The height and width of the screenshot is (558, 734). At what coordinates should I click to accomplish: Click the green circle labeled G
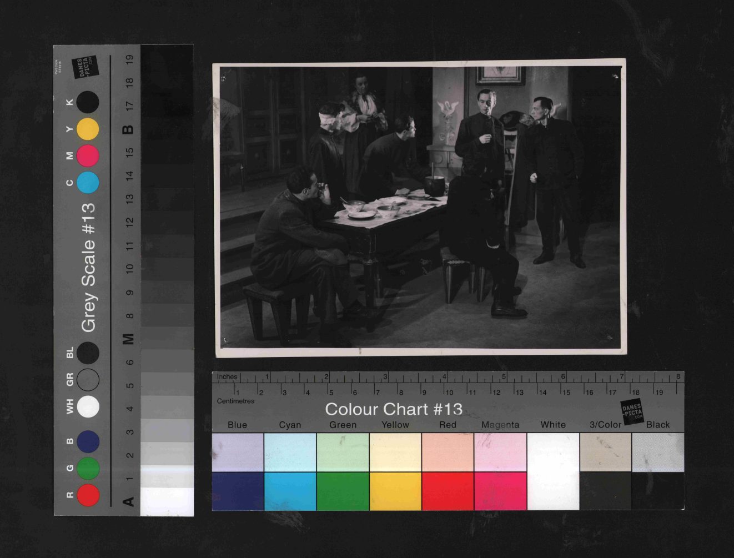pos(88,469)
